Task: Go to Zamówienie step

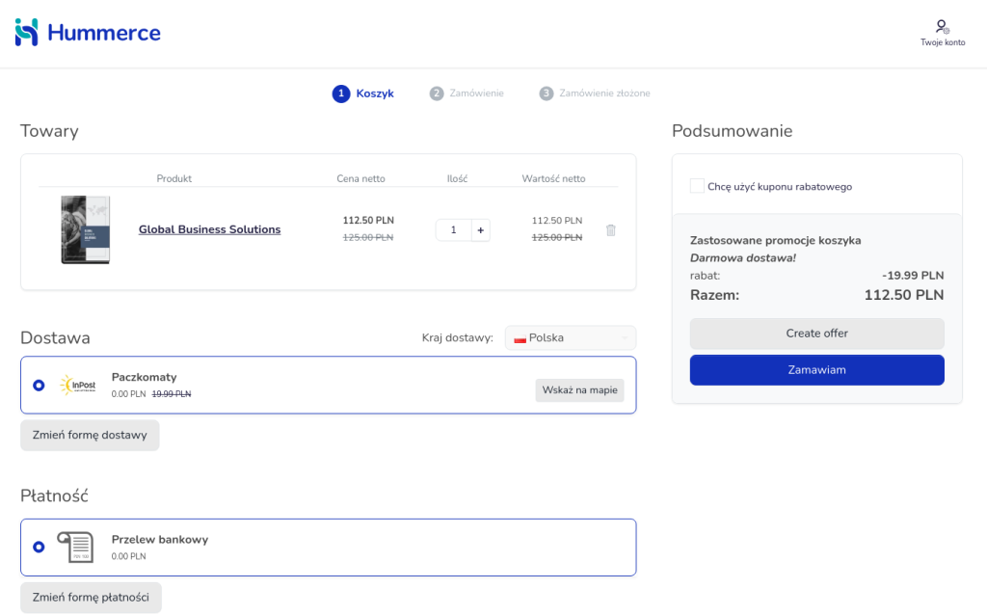Action: click(x=467, y=94)
